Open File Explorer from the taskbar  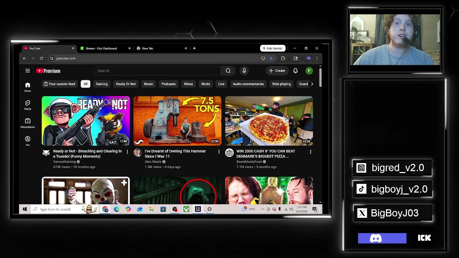click(151, 209)
